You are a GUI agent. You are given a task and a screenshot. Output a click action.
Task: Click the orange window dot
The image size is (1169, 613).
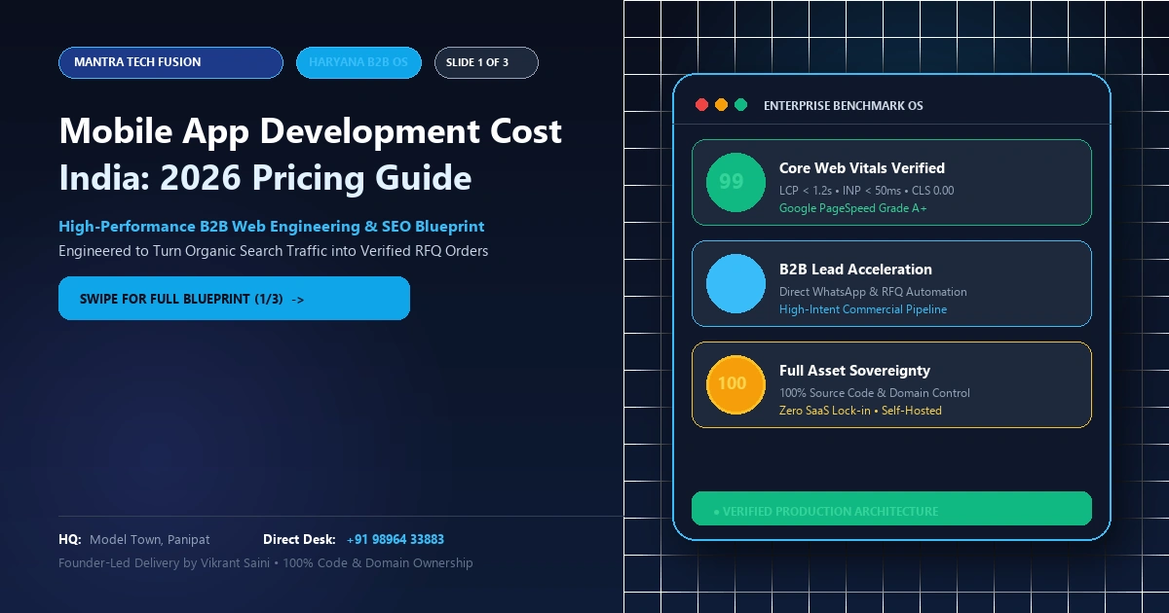pyautogui.click(x=721, y=105)
